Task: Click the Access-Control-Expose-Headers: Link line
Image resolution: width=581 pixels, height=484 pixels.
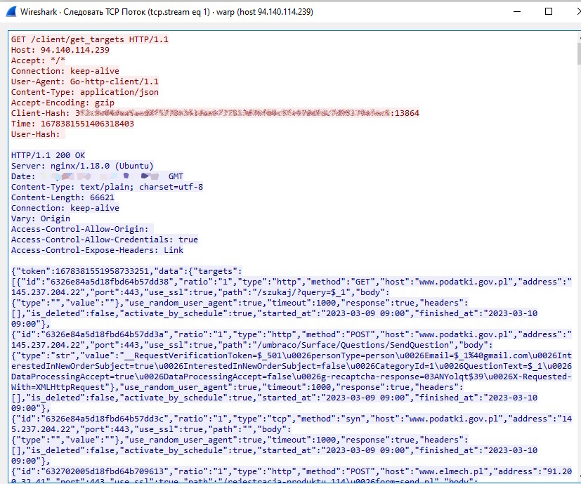Action: coord(98,250)
